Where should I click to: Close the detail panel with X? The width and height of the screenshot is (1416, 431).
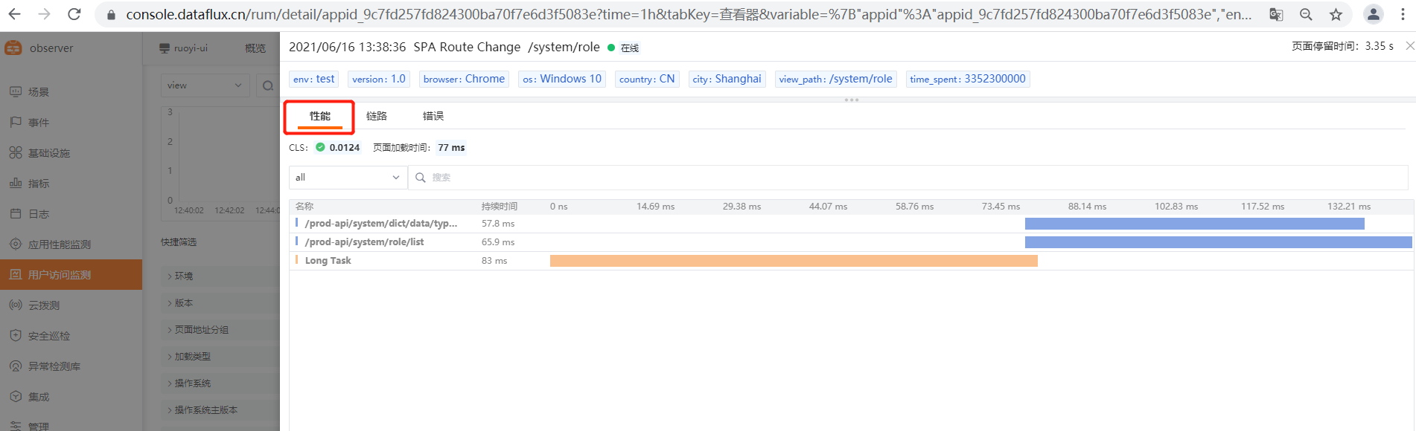(x=1409, y=46)
